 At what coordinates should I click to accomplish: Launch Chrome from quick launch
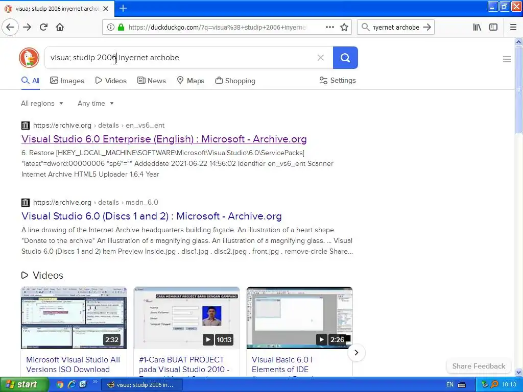coord(60,385)
